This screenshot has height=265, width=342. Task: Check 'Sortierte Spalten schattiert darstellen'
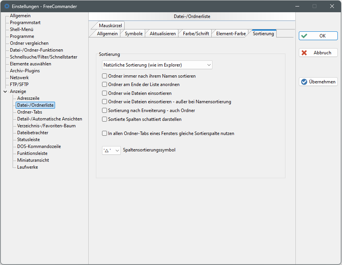pyautogui.click(x=105, y=119)
